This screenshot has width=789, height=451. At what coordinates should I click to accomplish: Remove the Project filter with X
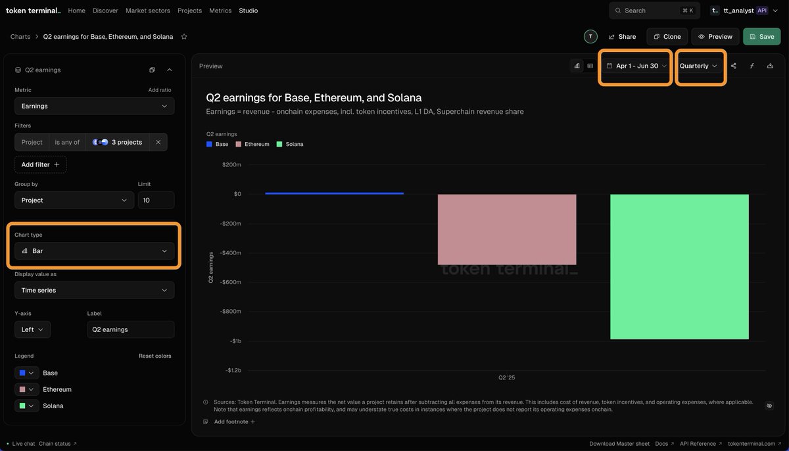158,142
